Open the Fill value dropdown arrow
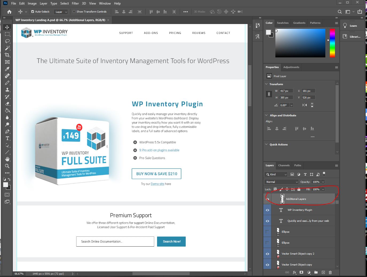The width and height of the screenshot is (367, 277). (323, 189)
